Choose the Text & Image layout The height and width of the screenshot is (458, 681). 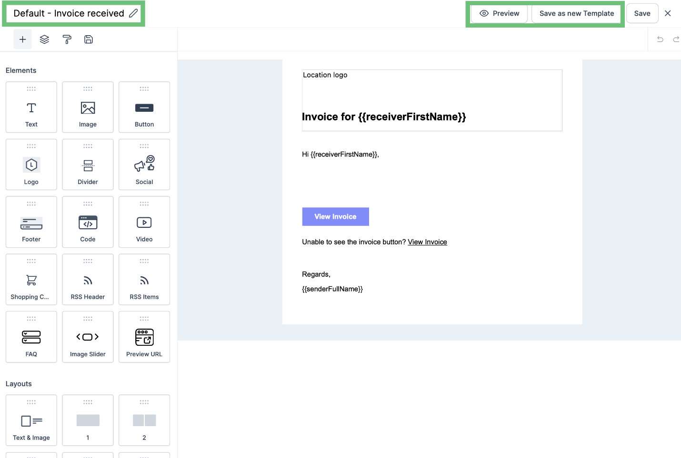[x=31, y=420]
